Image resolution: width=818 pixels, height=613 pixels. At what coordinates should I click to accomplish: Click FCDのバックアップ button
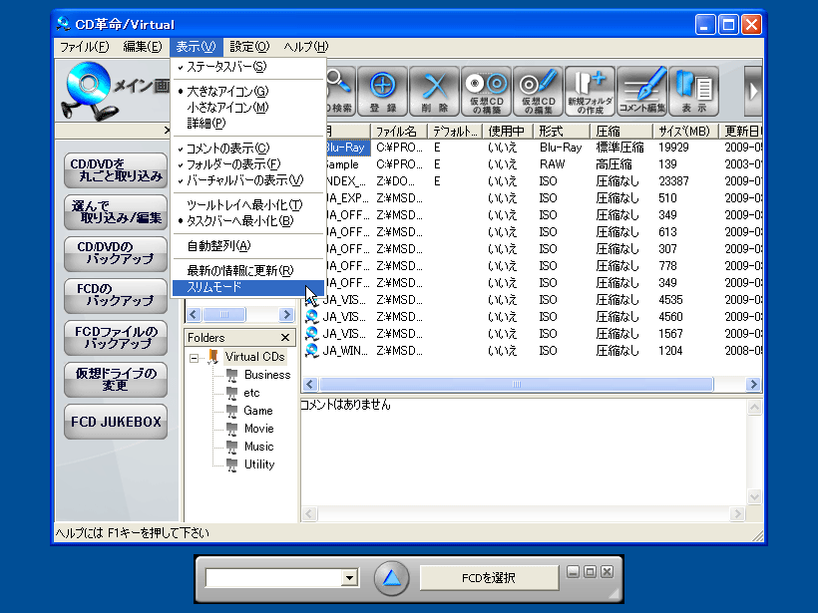(x=116, y=296)
